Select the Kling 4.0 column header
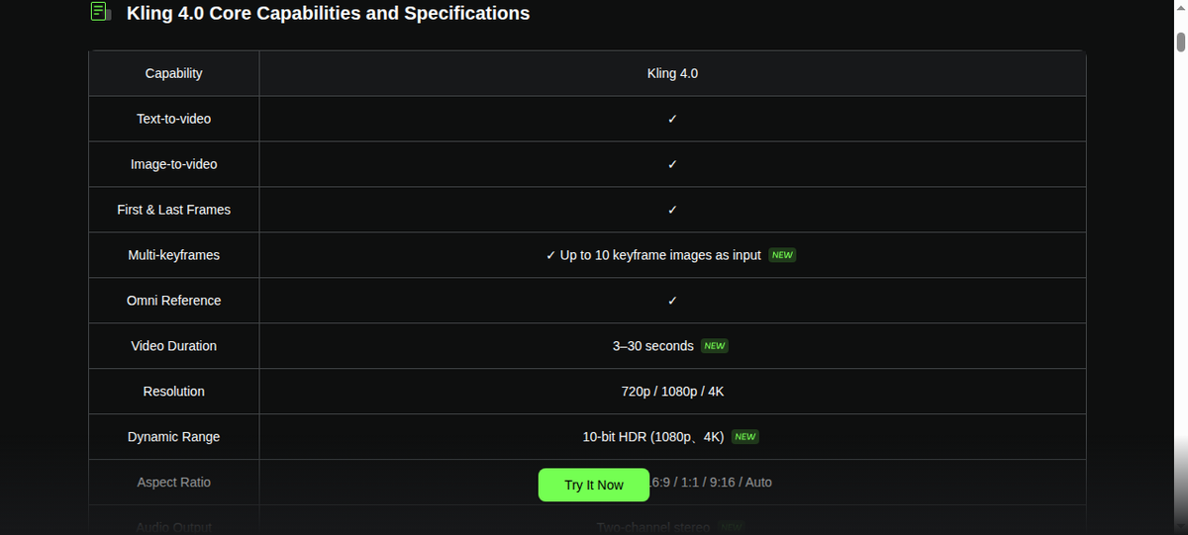 [x=672, y=73]
